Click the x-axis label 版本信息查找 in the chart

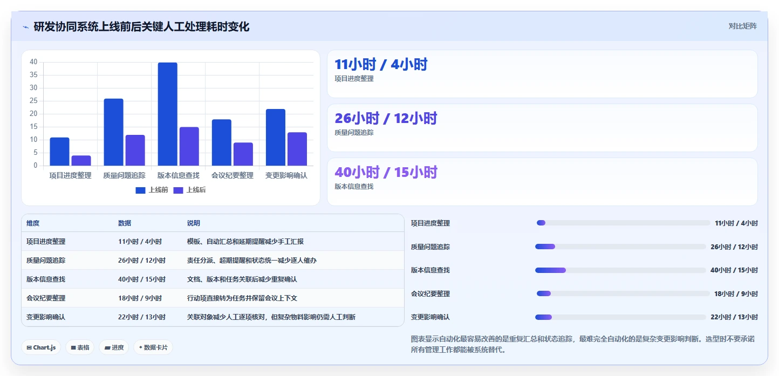178,175
